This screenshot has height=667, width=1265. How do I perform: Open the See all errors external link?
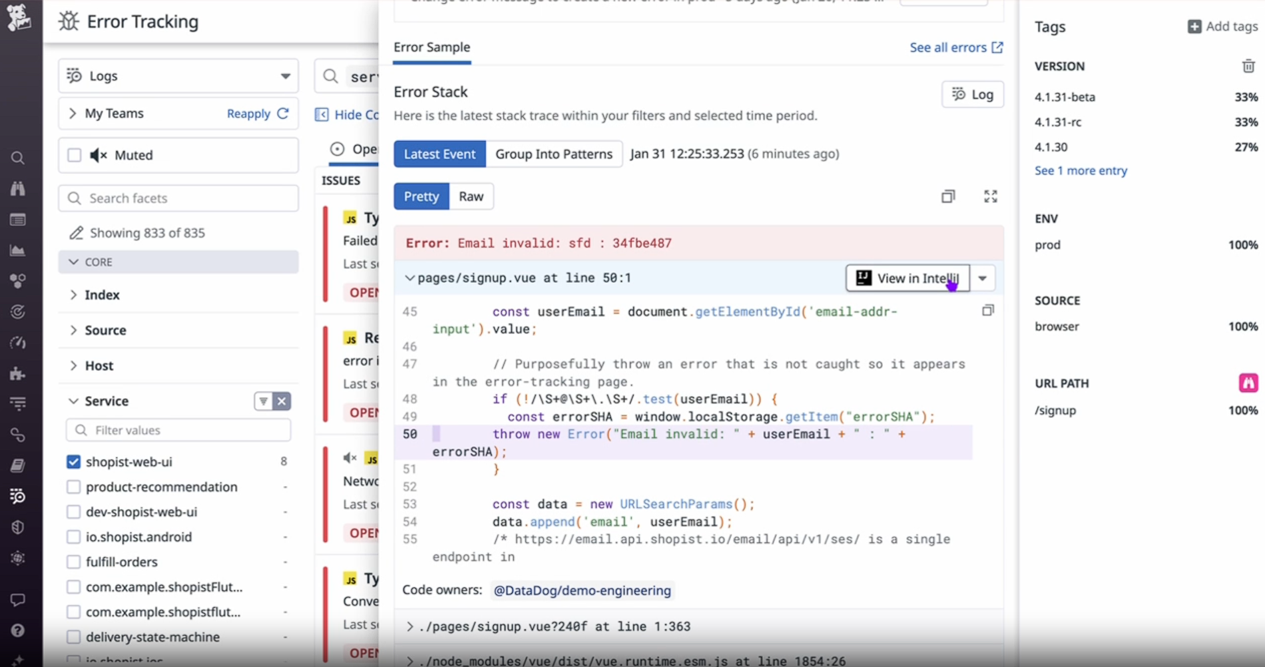(x=956, y=47)
